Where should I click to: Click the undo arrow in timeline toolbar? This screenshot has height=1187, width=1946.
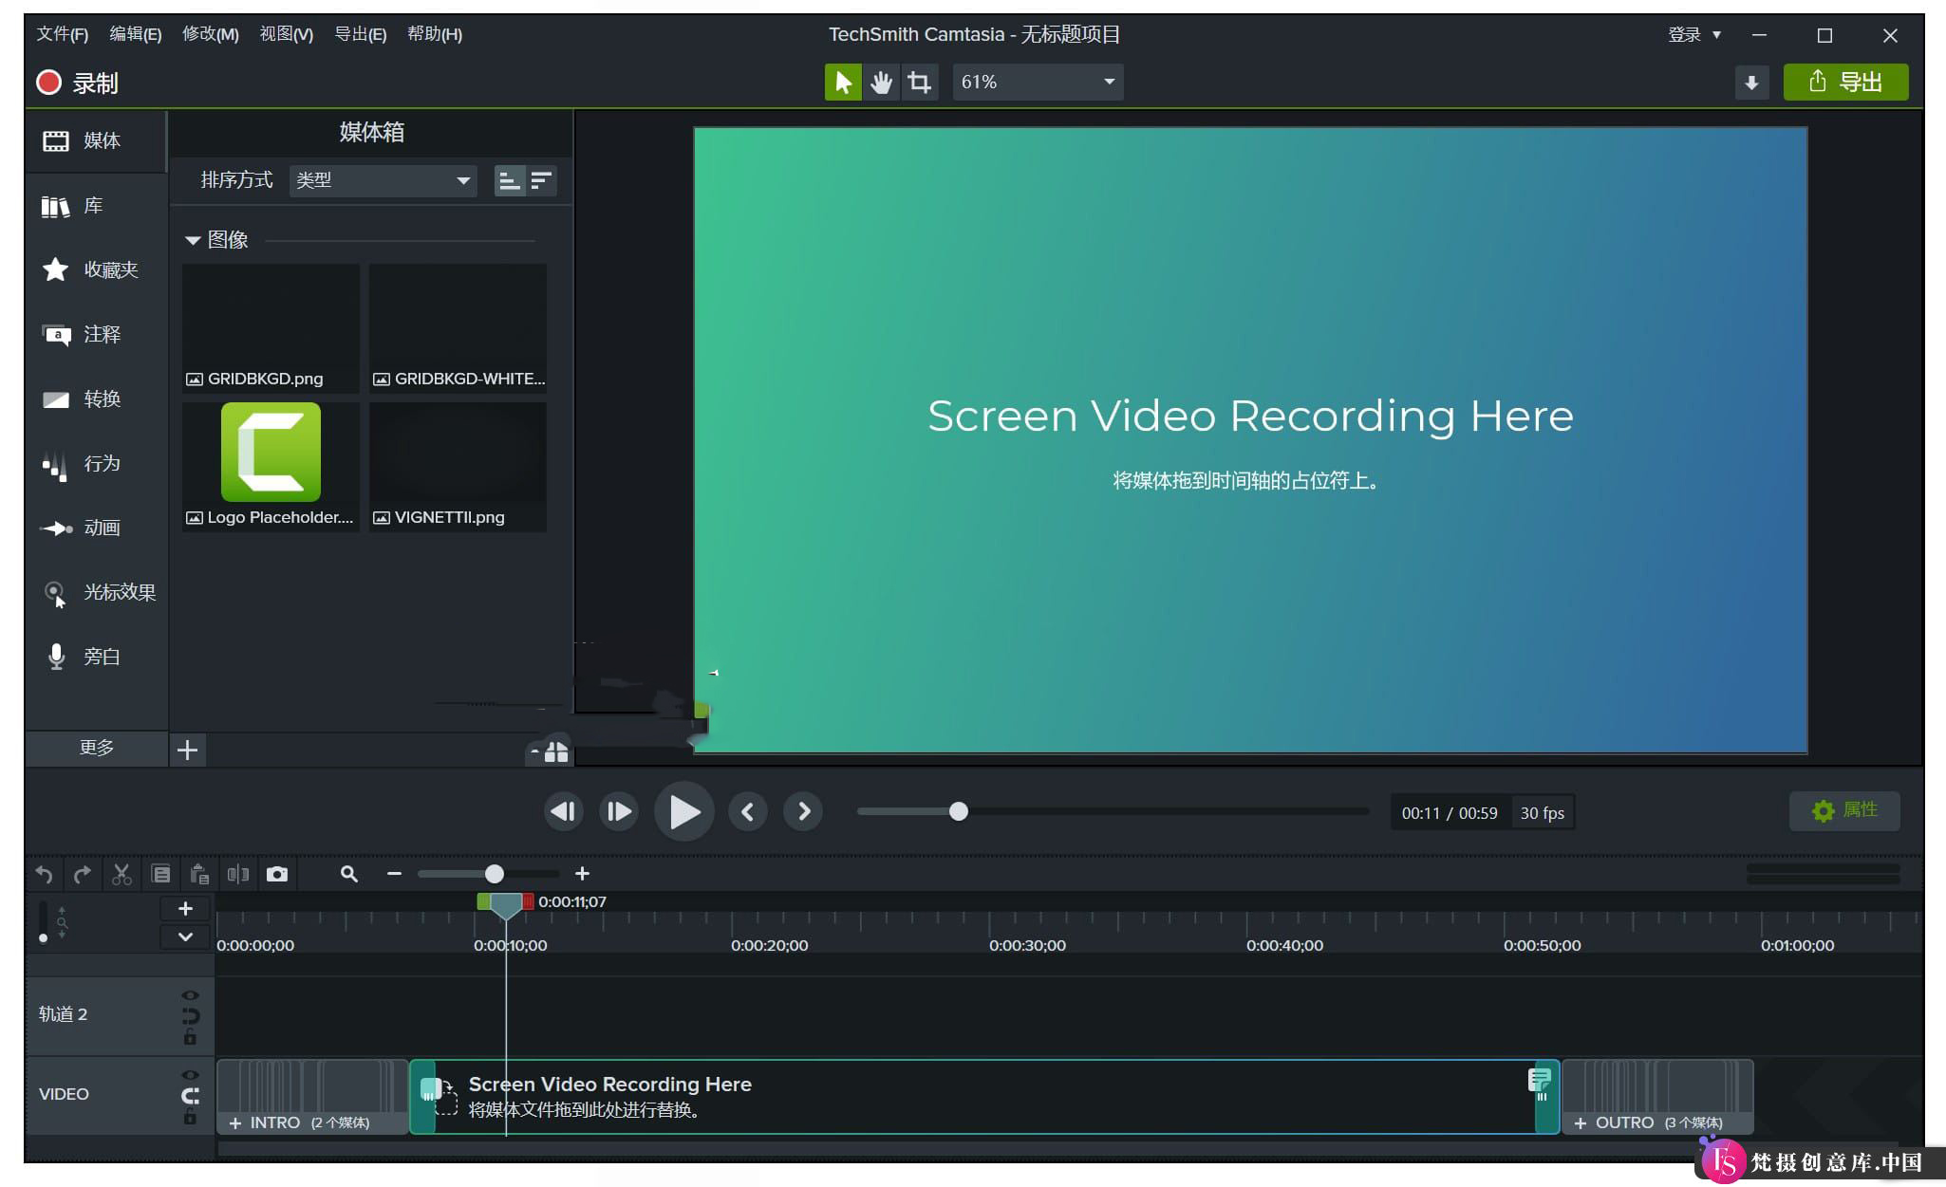(x=44, y=874)
